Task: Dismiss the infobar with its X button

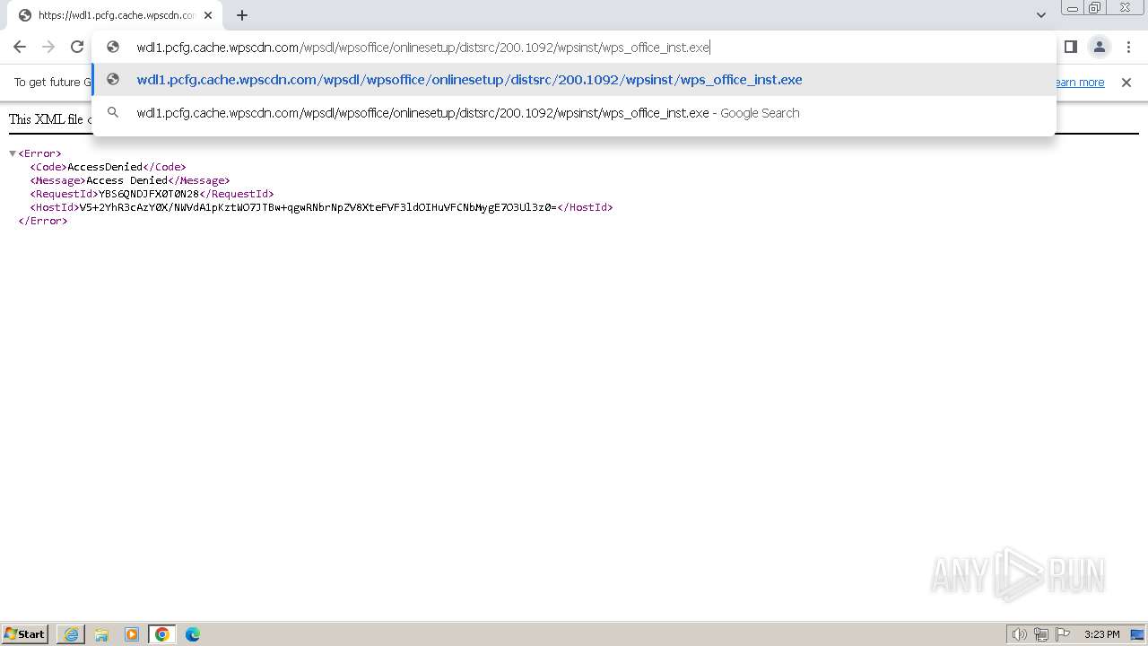Action: pos(1126,83)
